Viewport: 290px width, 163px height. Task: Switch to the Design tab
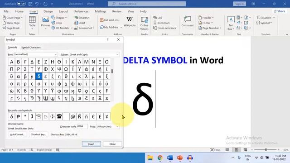click(48, 11)
